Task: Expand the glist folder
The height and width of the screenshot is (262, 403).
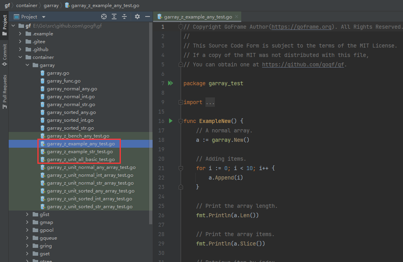Action: (x=27, y=214)
